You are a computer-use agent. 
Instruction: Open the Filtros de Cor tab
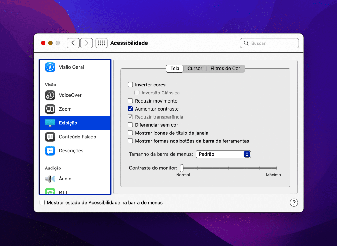click(225, 68)
